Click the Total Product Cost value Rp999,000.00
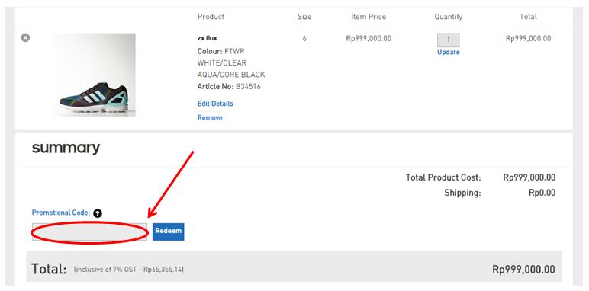589x291 pixels. [x=529, y=177]
